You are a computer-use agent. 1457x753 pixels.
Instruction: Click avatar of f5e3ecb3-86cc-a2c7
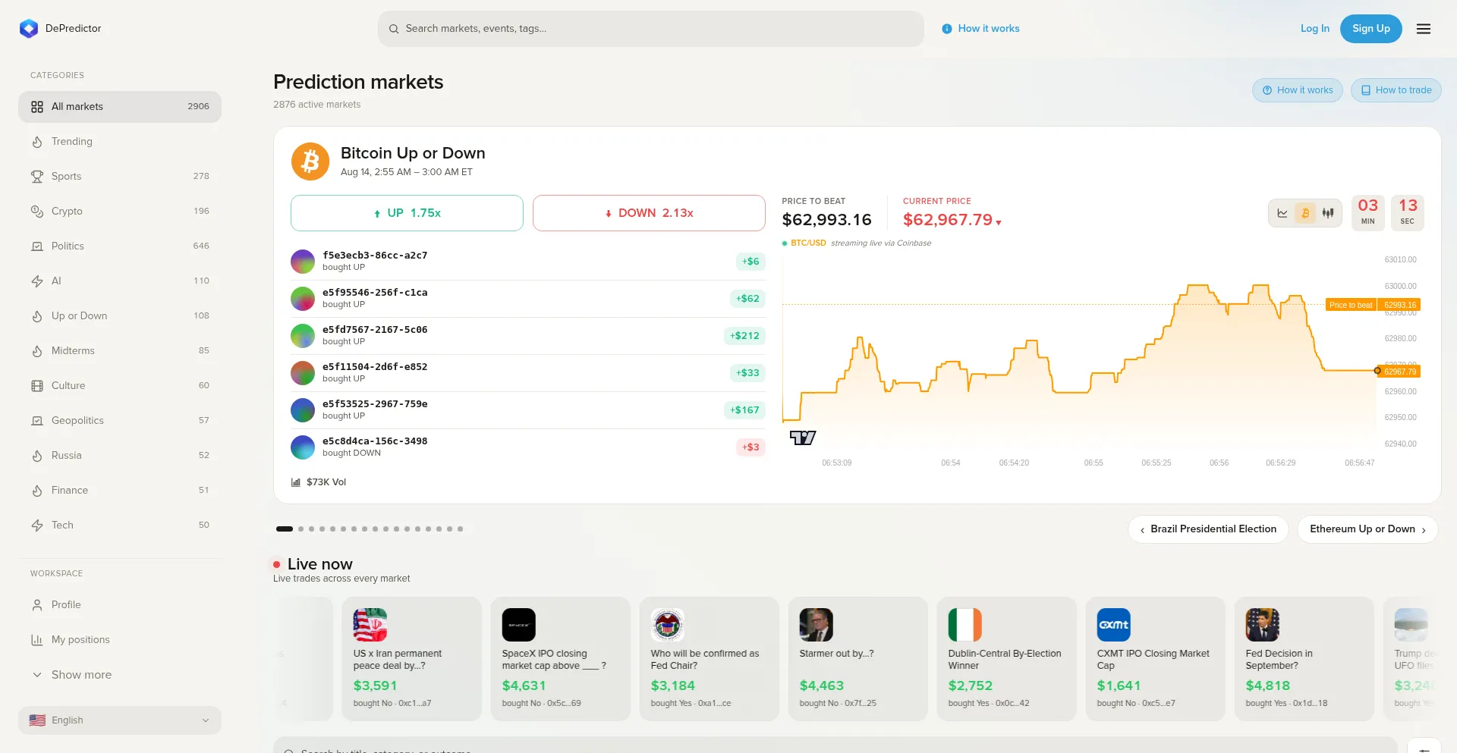click(303, 262)
